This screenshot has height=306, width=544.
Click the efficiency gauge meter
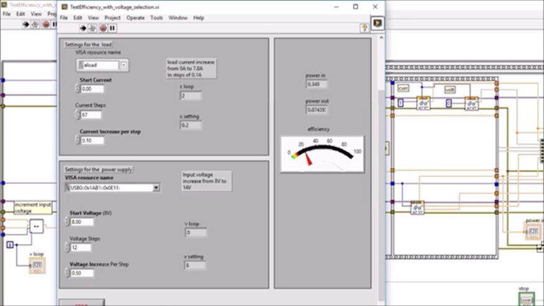coord(322,154)
